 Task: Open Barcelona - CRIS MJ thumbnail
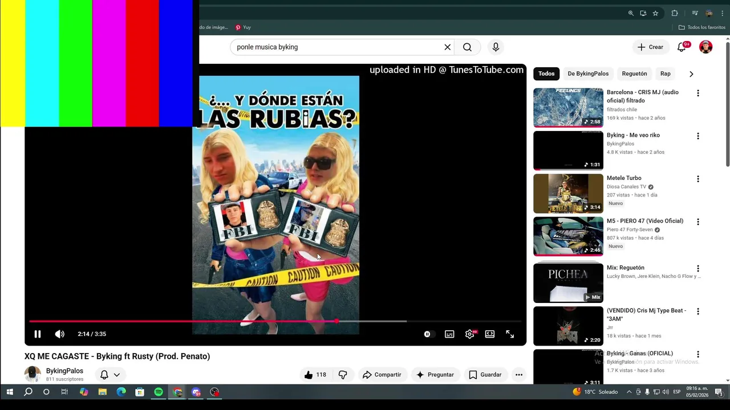click(568, 107)
